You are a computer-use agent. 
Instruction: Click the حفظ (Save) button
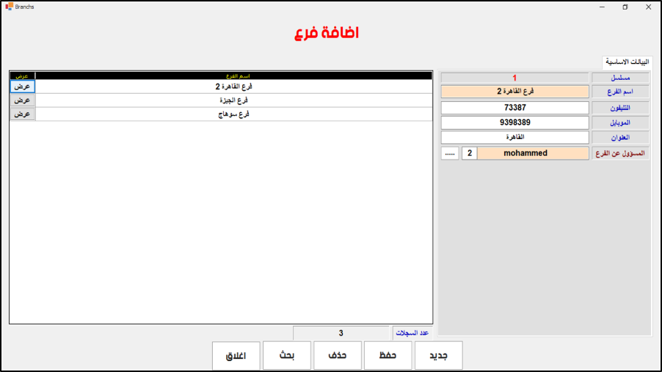388,355
